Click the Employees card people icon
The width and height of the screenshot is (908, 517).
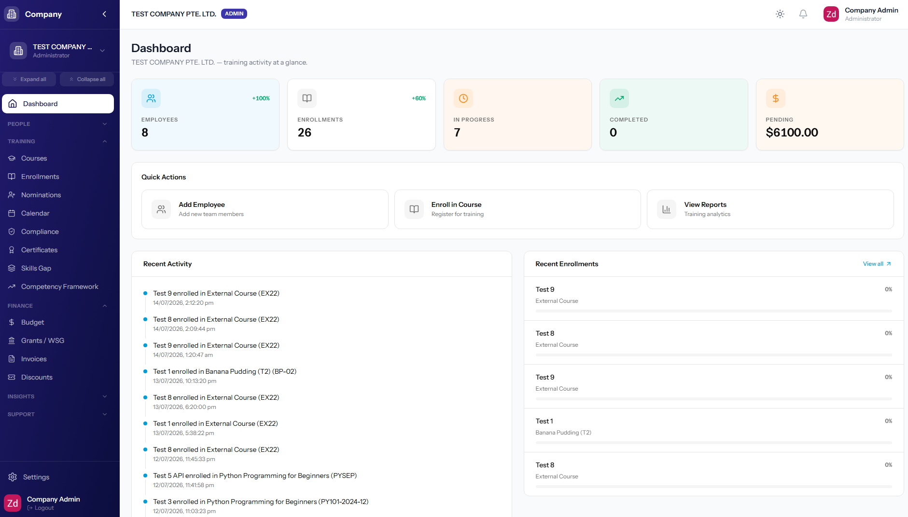tap(151, 98)
